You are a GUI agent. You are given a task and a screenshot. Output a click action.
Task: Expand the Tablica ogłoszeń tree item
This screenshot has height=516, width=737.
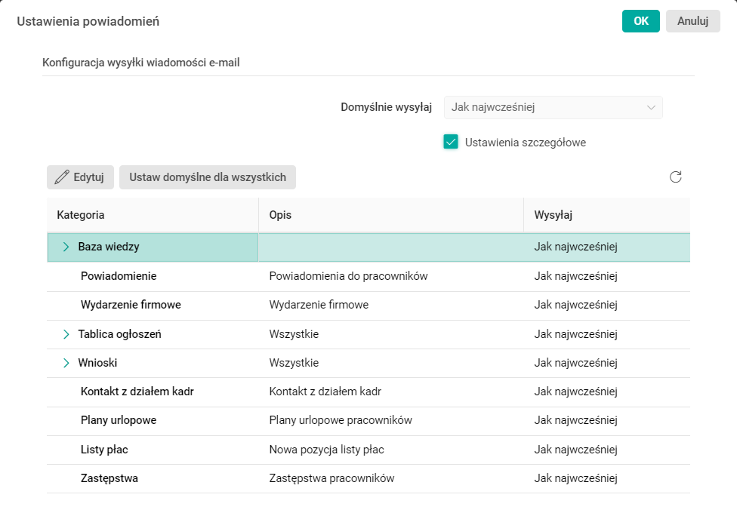[65, 333]
